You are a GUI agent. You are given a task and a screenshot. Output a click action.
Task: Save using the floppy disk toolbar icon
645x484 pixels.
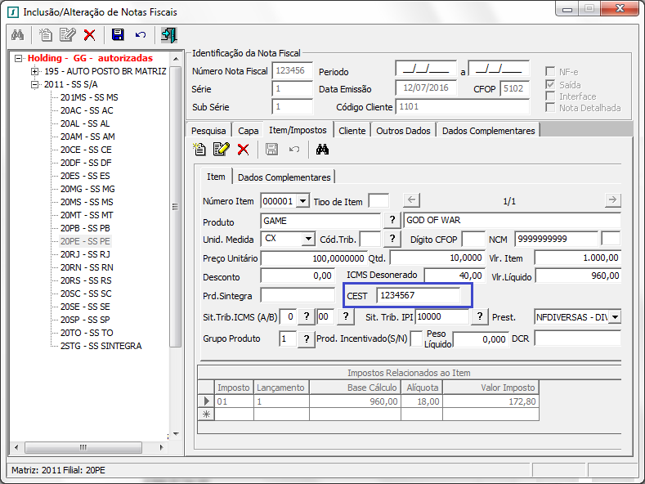(x=118, y=35)
